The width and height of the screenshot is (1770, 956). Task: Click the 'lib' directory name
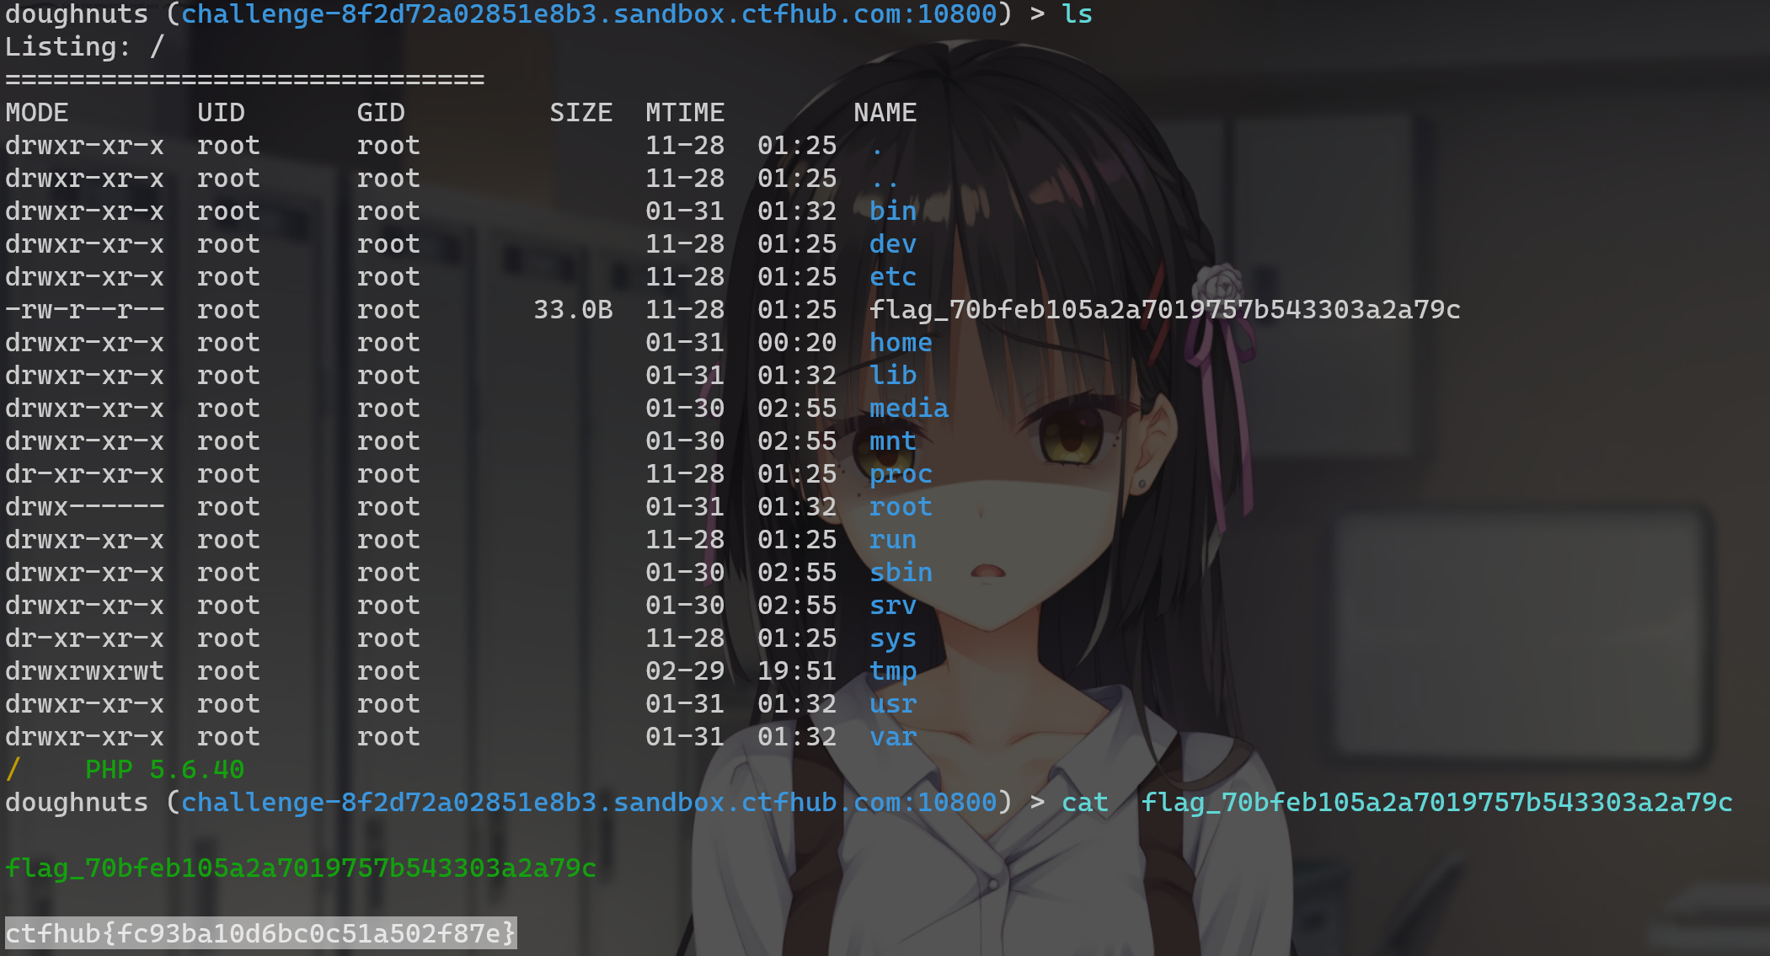pos(893,376)
